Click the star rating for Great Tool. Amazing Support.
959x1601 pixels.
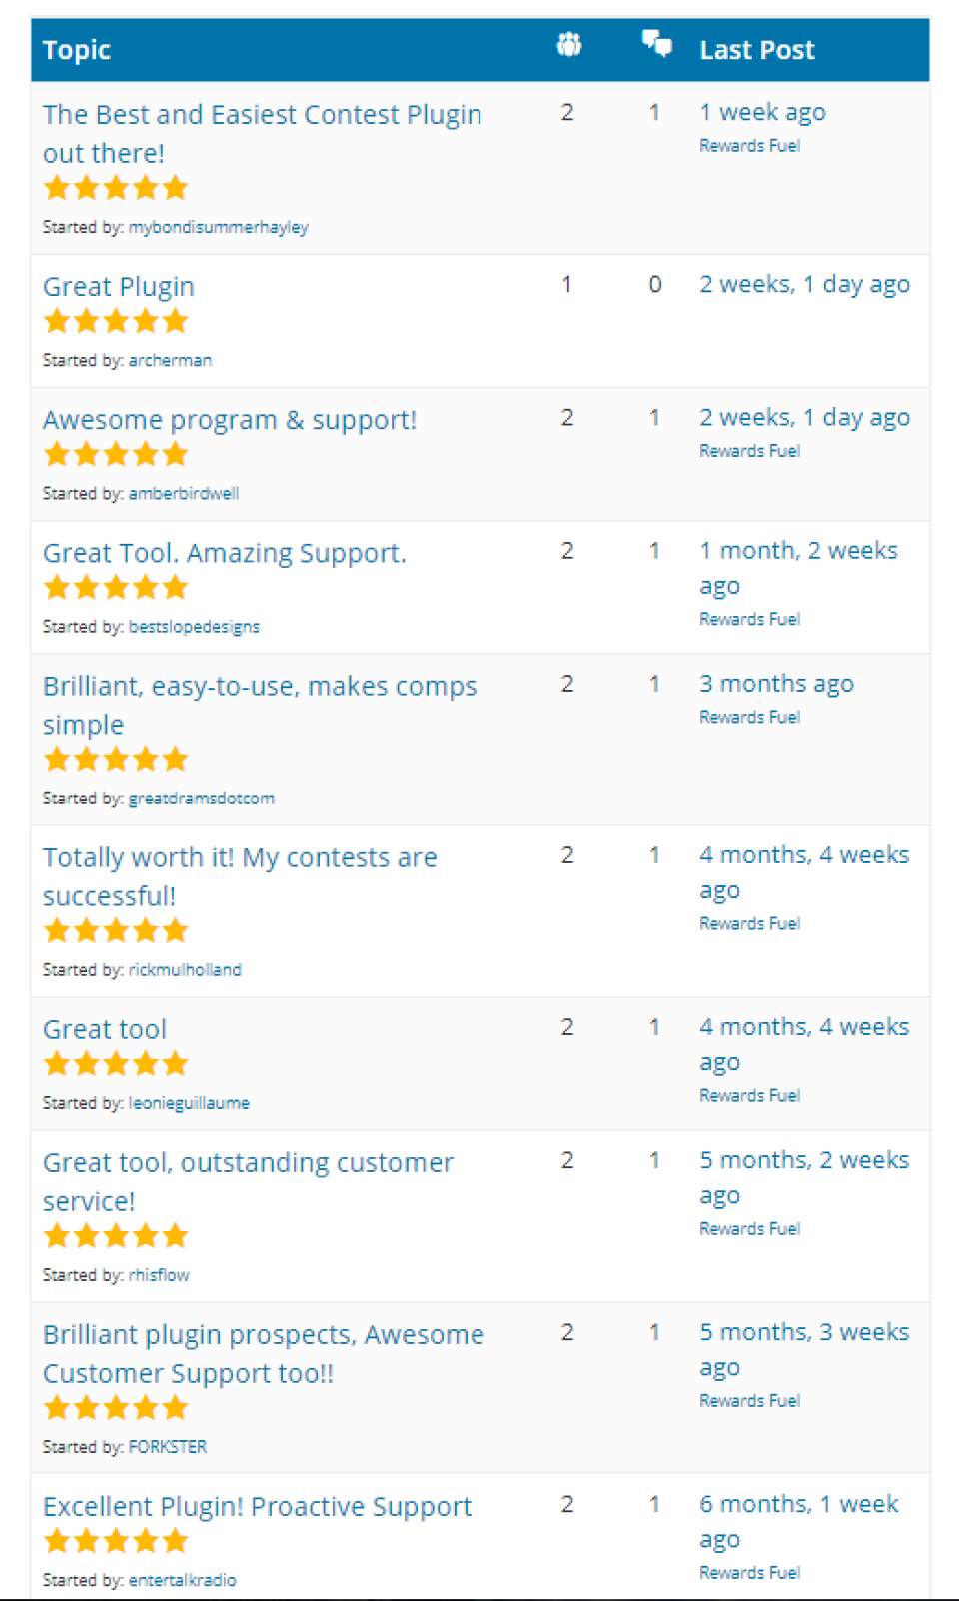click(x=115, y=587)
